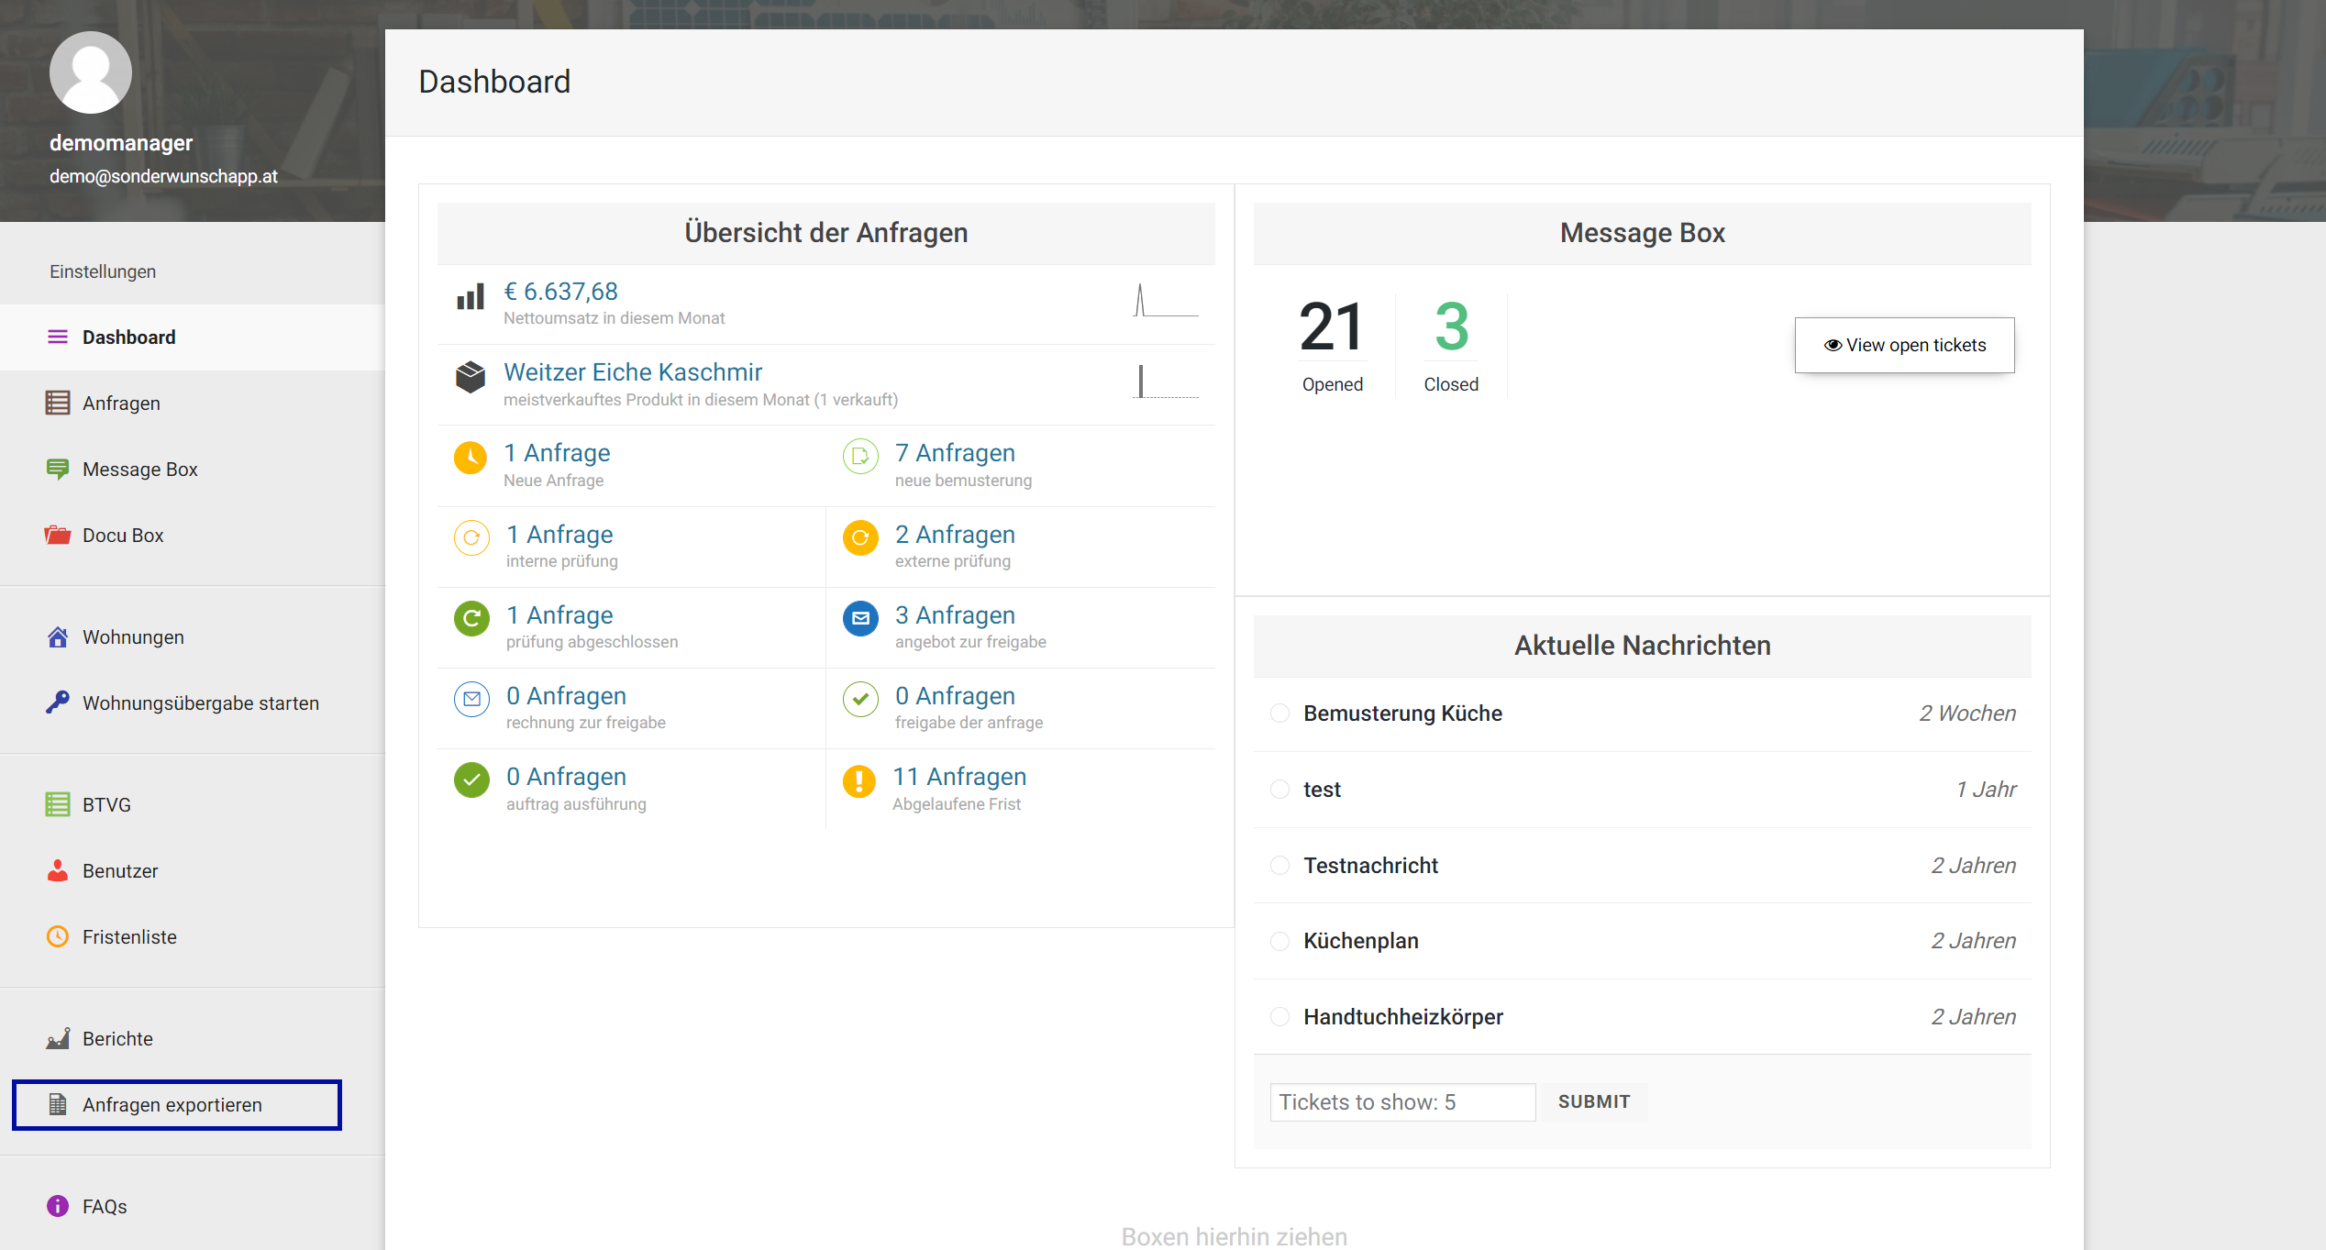Viewport: 2326px width, 1250px height.
Task: Click the green refresh icon for prüfung abgeschlossen
Action: point(471,618)
